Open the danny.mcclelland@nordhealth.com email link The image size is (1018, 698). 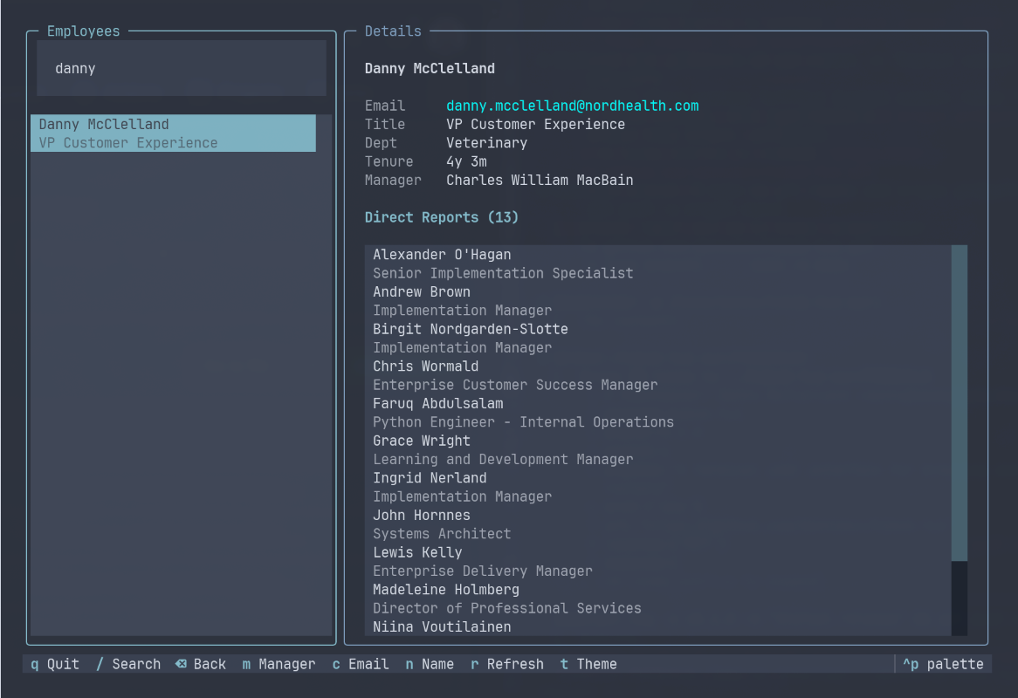click(572, 106)
